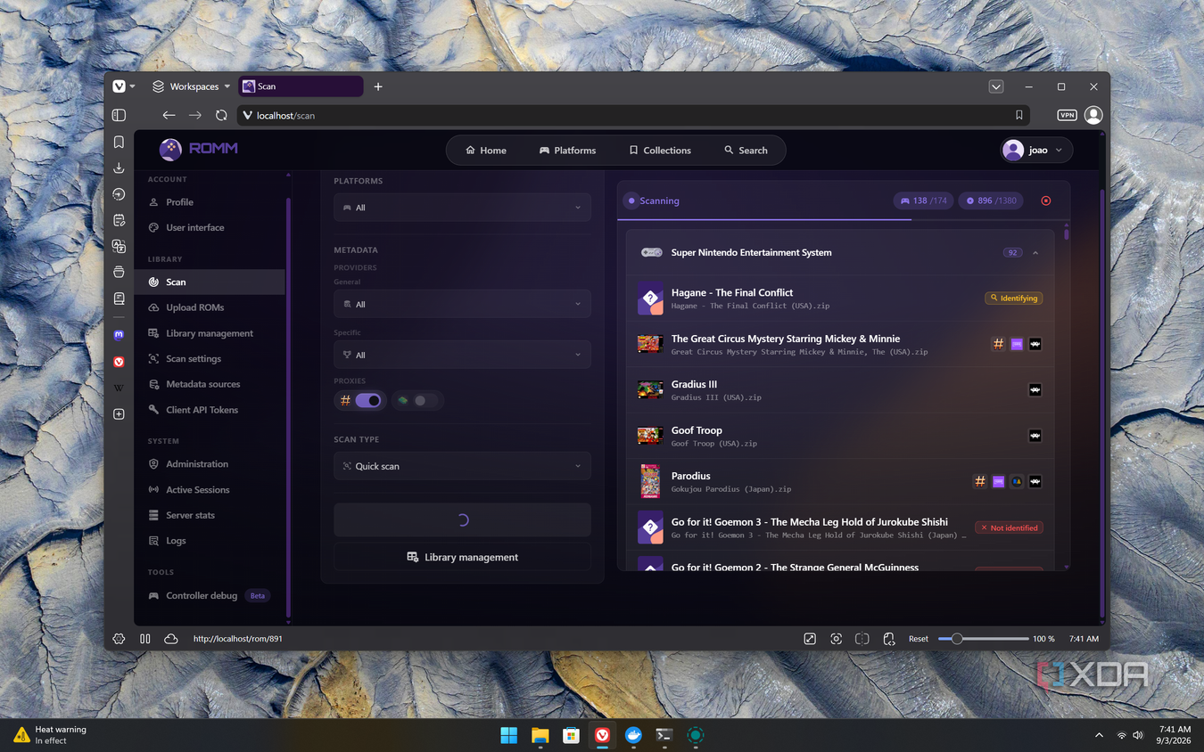This screenshot has height=752, width=1204.
Task: Collapse Super Nintendo Entertainment System section
Action: coord(1035,253)
